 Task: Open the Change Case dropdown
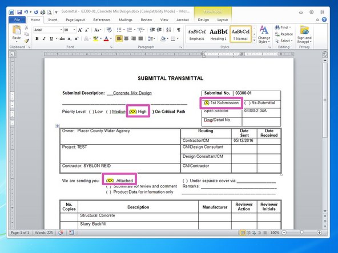[x=98, y=30]
